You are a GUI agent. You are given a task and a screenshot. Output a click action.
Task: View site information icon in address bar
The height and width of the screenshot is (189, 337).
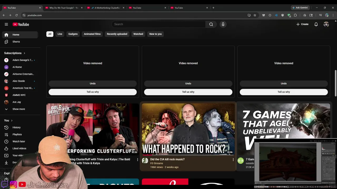[24, 15]
